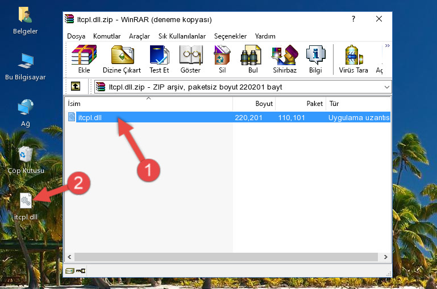This screenshot has width=437, height=289.
Task: Sort by the Paket column header
Action: pyautogui.click(x=301, y=103)
